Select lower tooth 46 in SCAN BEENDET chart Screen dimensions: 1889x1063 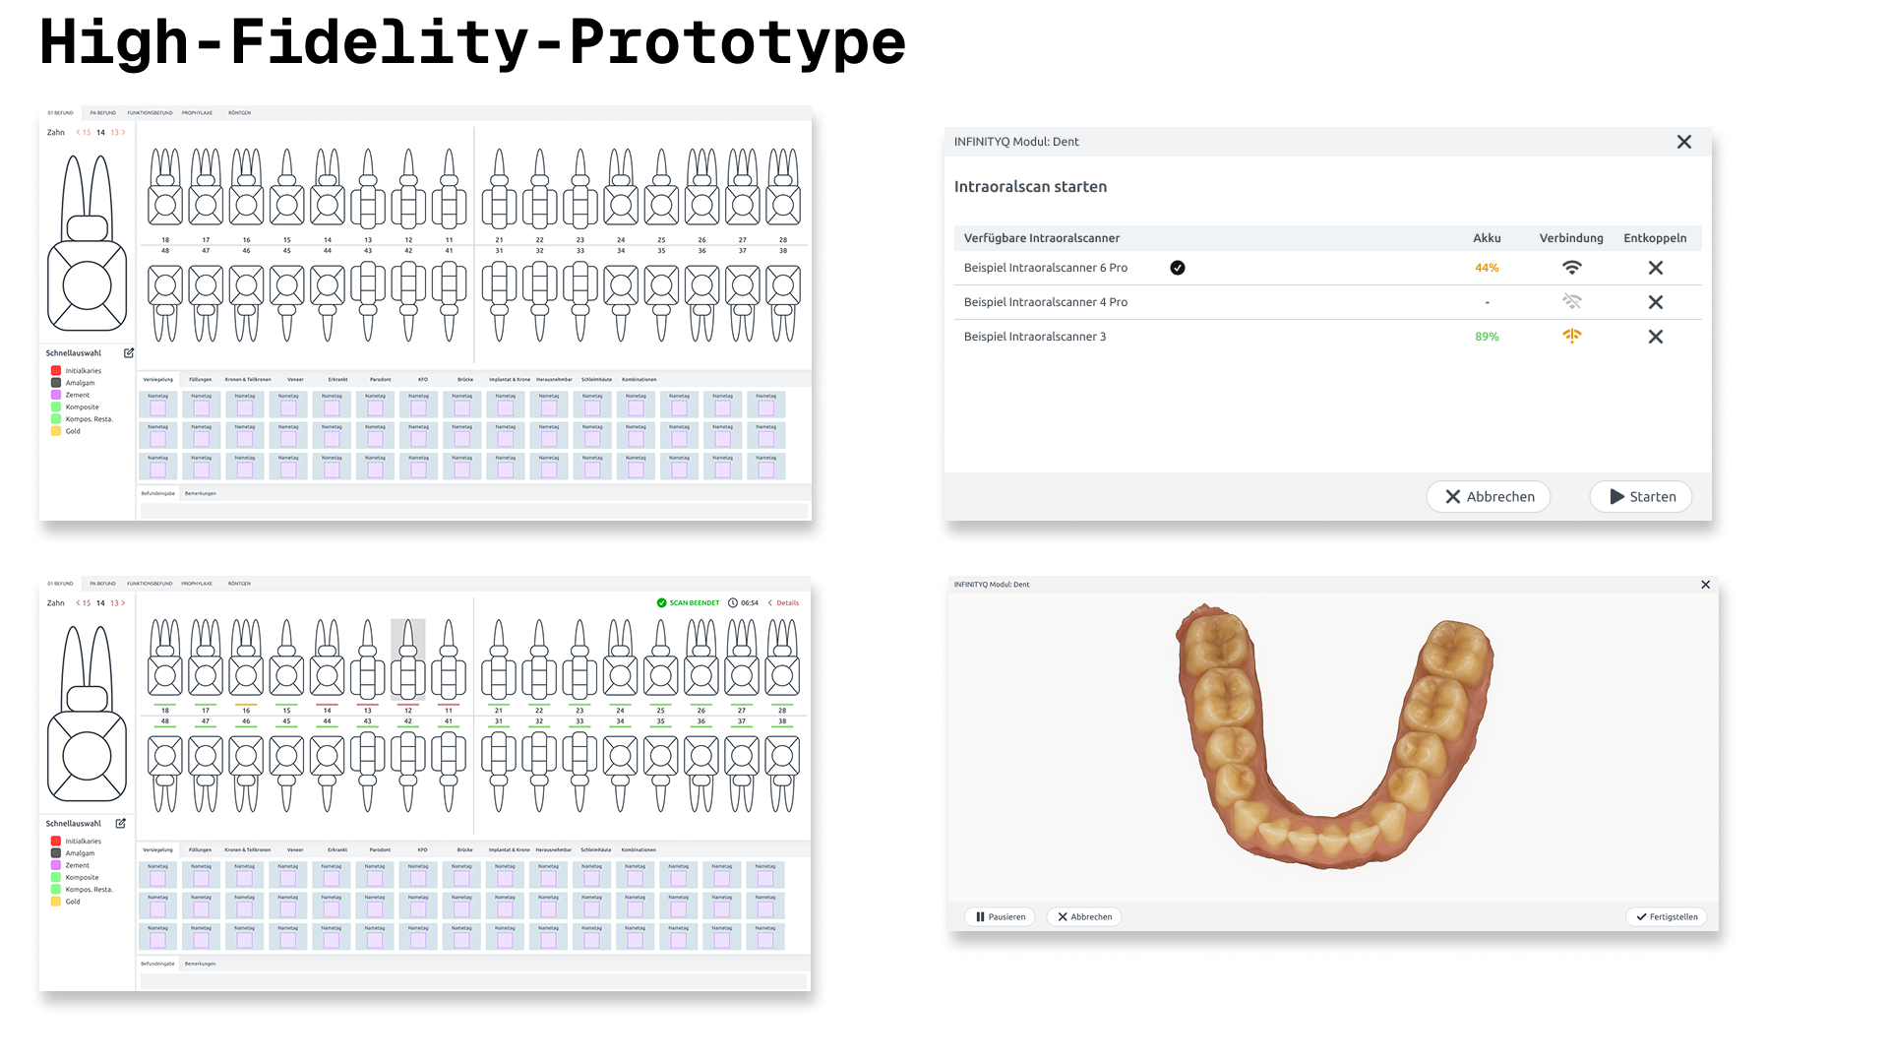pos(246,773)
